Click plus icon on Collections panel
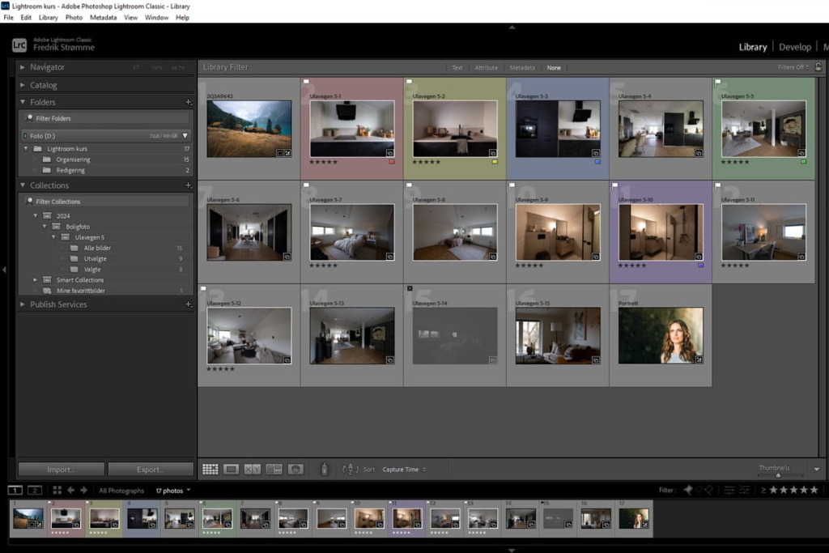The image size is (829, 553). point(189,185)
